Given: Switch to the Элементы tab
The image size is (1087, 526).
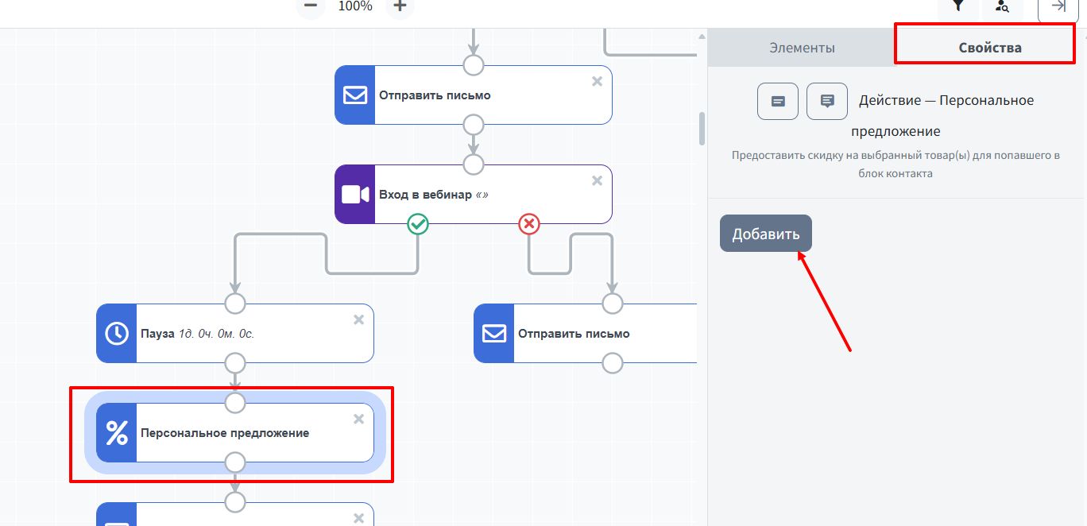Looking at the screenshot, I should [x=802, y=48].
